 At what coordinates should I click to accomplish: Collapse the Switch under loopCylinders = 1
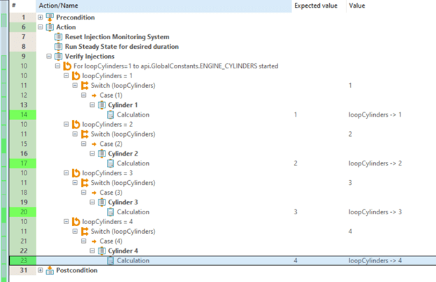[75, 85]
